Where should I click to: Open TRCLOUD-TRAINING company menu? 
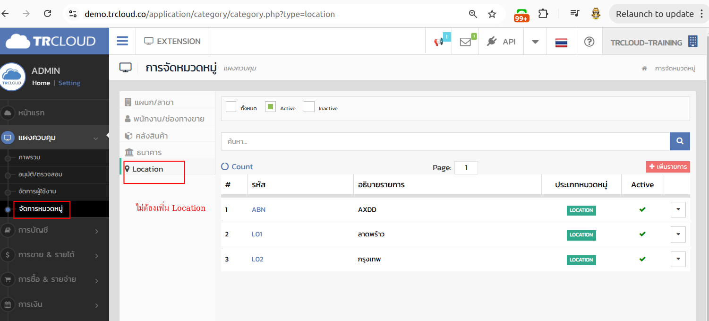click(x=654, y=42)
